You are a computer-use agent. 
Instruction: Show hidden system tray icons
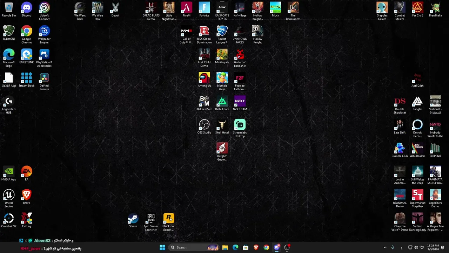(385, 247)
